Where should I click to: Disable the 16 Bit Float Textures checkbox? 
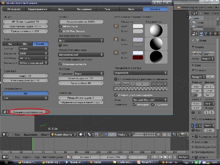[60, 31]
